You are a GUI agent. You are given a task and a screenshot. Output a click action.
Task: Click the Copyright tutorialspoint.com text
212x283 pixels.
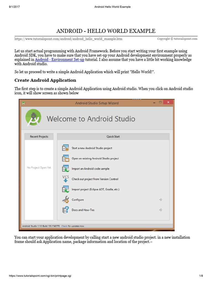[177, 39]
